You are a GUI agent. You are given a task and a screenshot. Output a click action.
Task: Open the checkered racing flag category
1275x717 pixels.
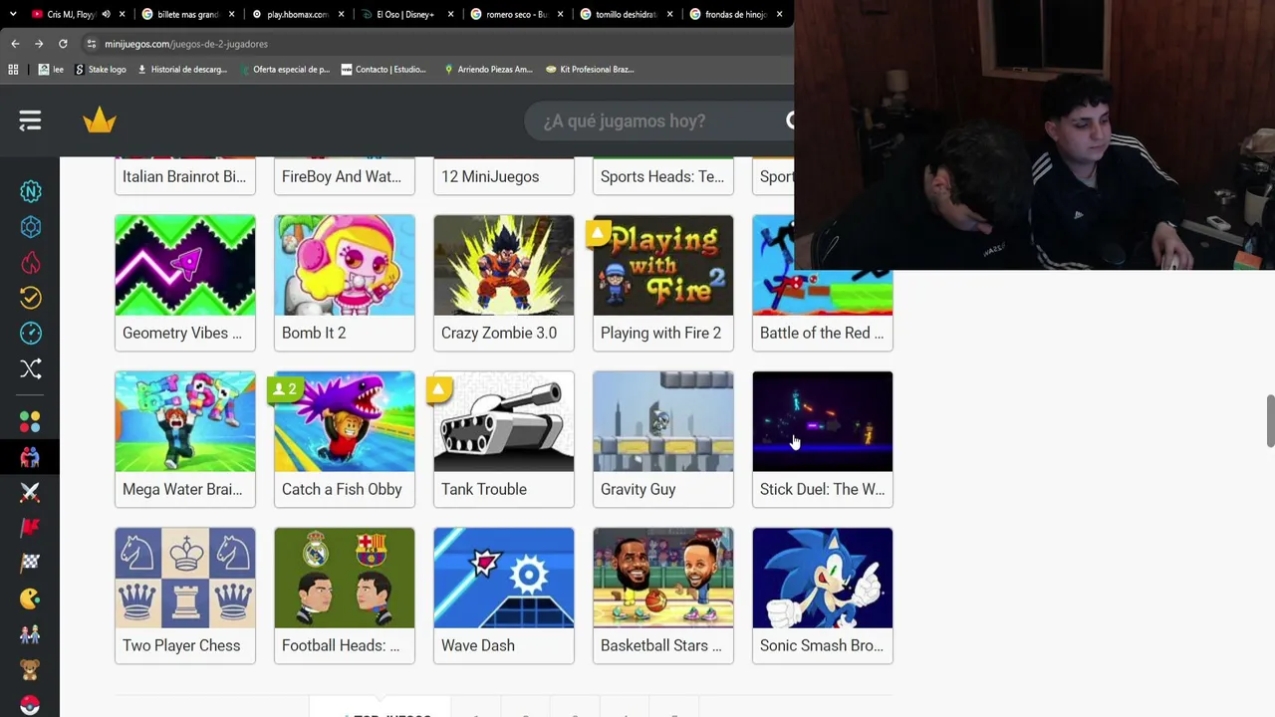[30, 563]
